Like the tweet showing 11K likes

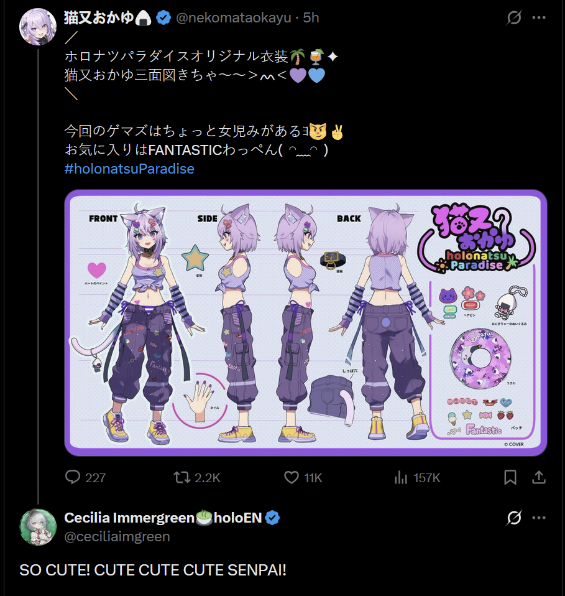click(303, 477)
